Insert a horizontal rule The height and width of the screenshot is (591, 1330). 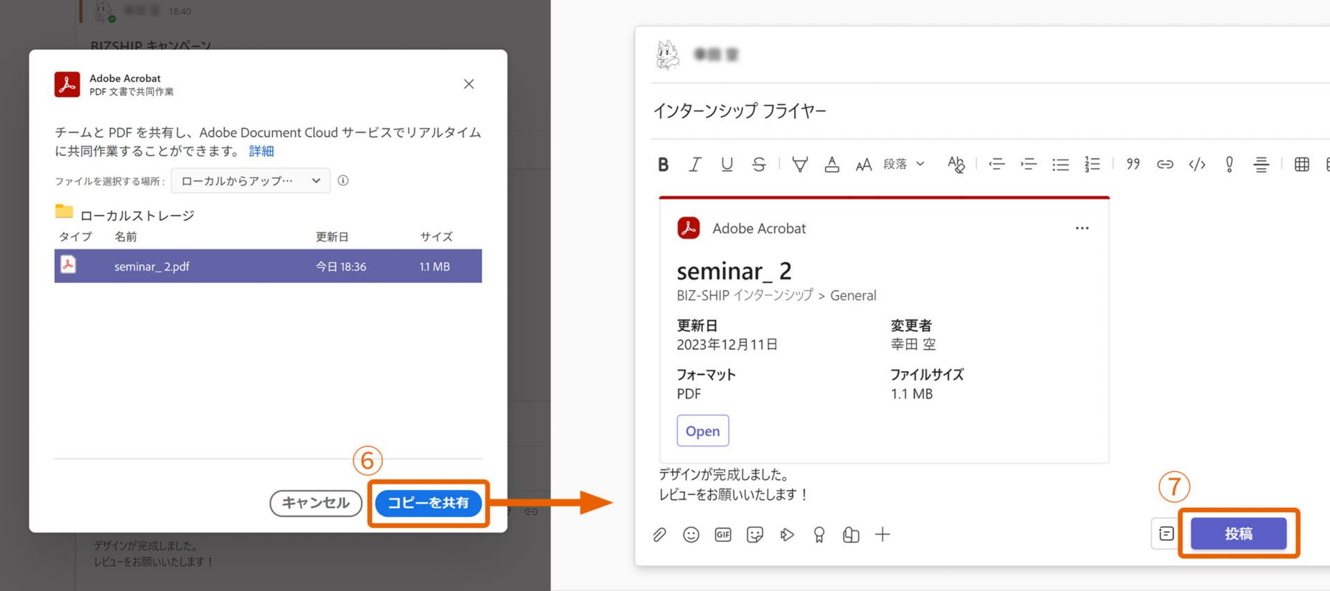pyautogui.click(x=1261, y=165)
